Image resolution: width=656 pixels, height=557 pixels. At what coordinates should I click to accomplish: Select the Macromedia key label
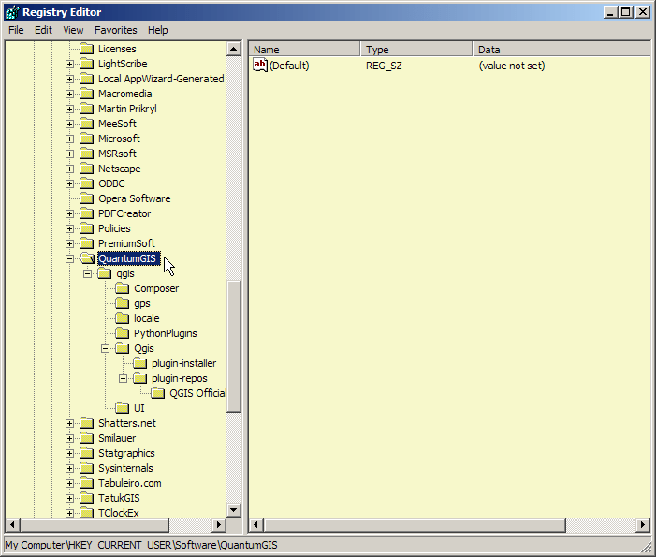124,94
